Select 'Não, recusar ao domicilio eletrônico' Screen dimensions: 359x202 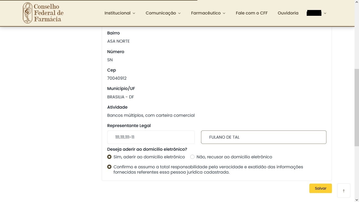coord(192,157)
